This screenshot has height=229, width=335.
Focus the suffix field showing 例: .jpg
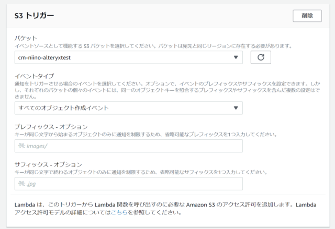(129, 184)
